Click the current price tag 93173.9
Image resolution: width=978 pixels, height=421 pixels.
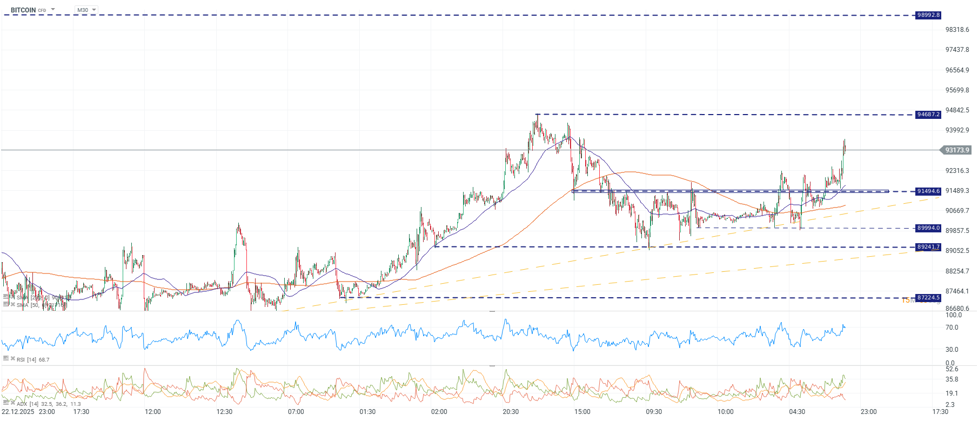(x=956, y=150)
